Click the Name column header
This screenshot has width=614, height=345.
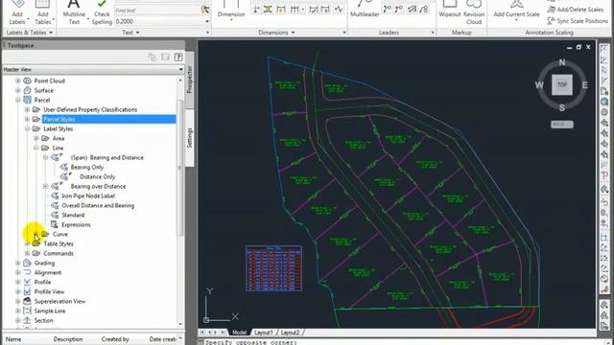click(13, 339)
